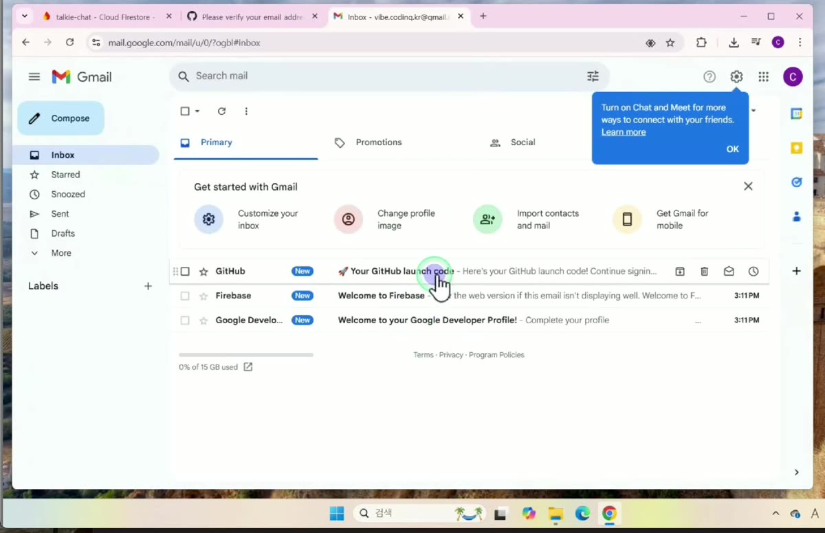Mark the GitHub email as read

point(729,272)
